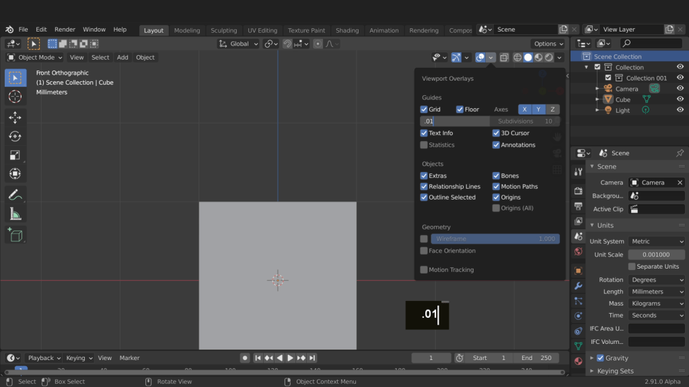Select the 3D Cursor tool
The width and height of the screenshot is (689, 387).
coord(15,97)
